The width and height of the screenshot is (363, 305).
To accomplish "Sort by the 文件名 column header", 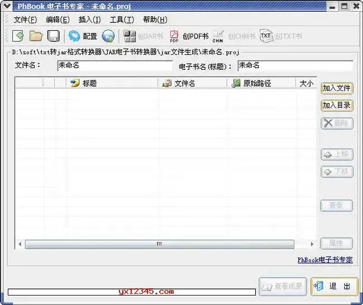I will click(192, 83).
